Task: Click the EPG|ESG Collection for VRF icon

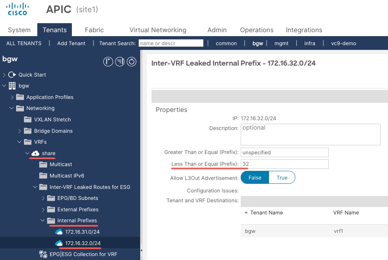Action: pos(43,254)
